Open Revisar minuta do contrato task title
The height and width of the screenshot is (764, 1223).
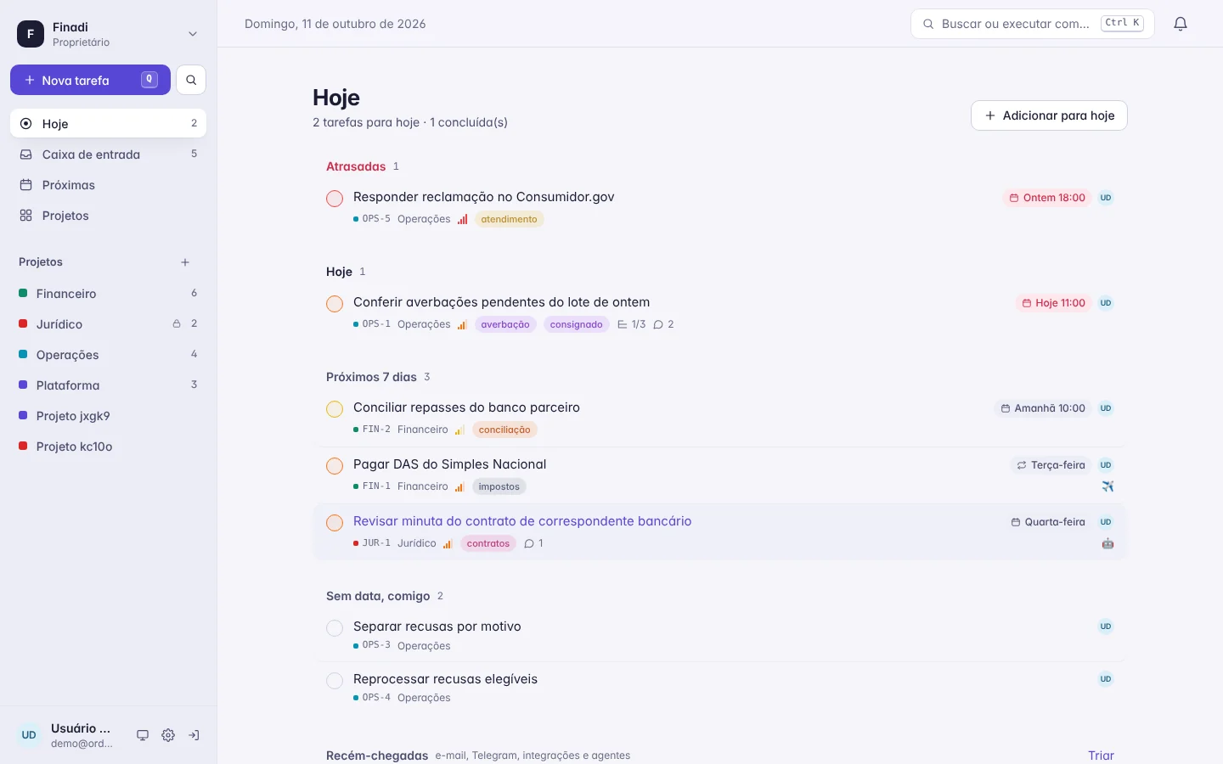522,521
